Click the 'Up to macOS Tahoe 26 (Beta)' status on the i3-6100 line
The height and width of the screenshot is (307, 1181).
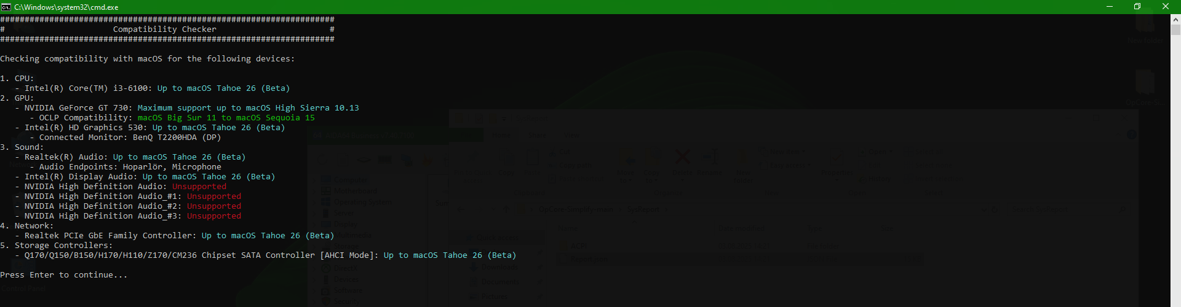[x=224, y=88]
